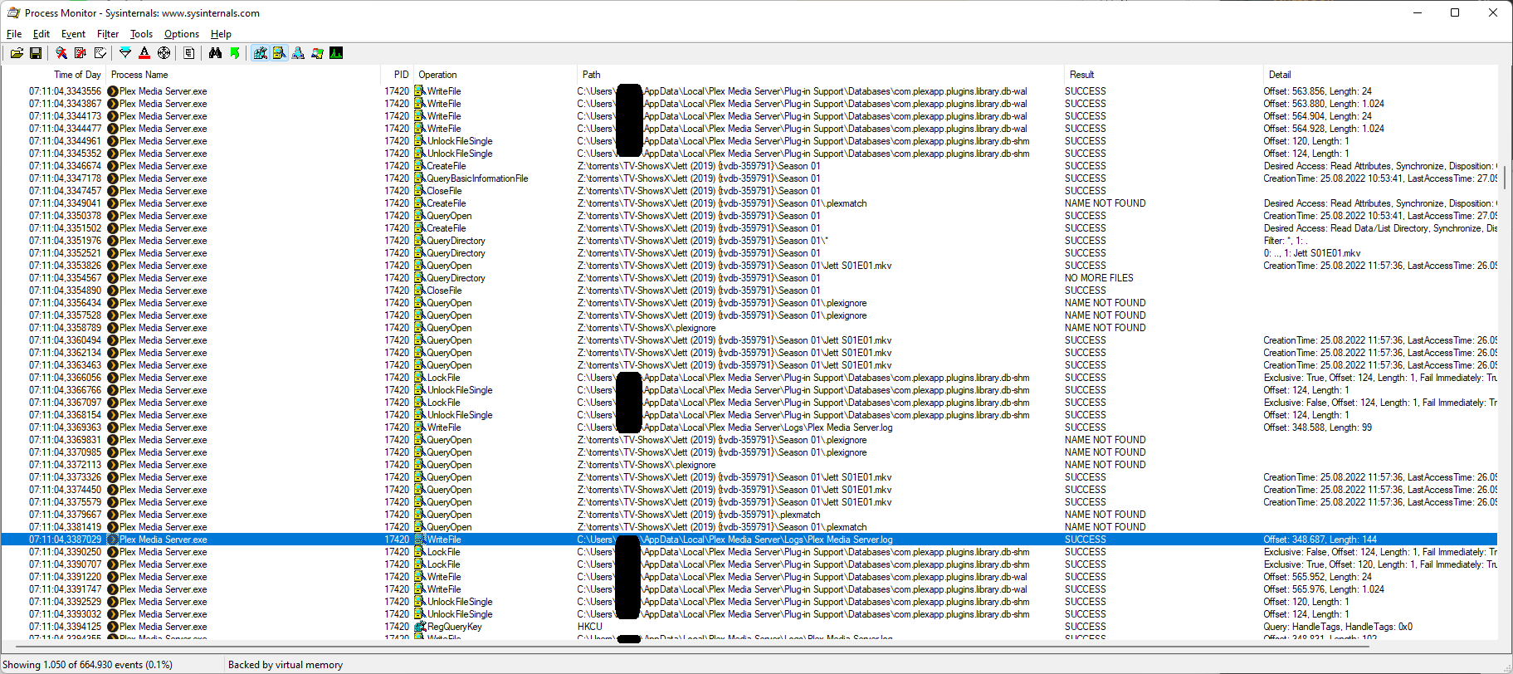The width and height of the screenshot is (1513, 674).
Task: Click detail 'Query: HandleTags, HandleTags: 0x0'
Action: [1338, 627]
